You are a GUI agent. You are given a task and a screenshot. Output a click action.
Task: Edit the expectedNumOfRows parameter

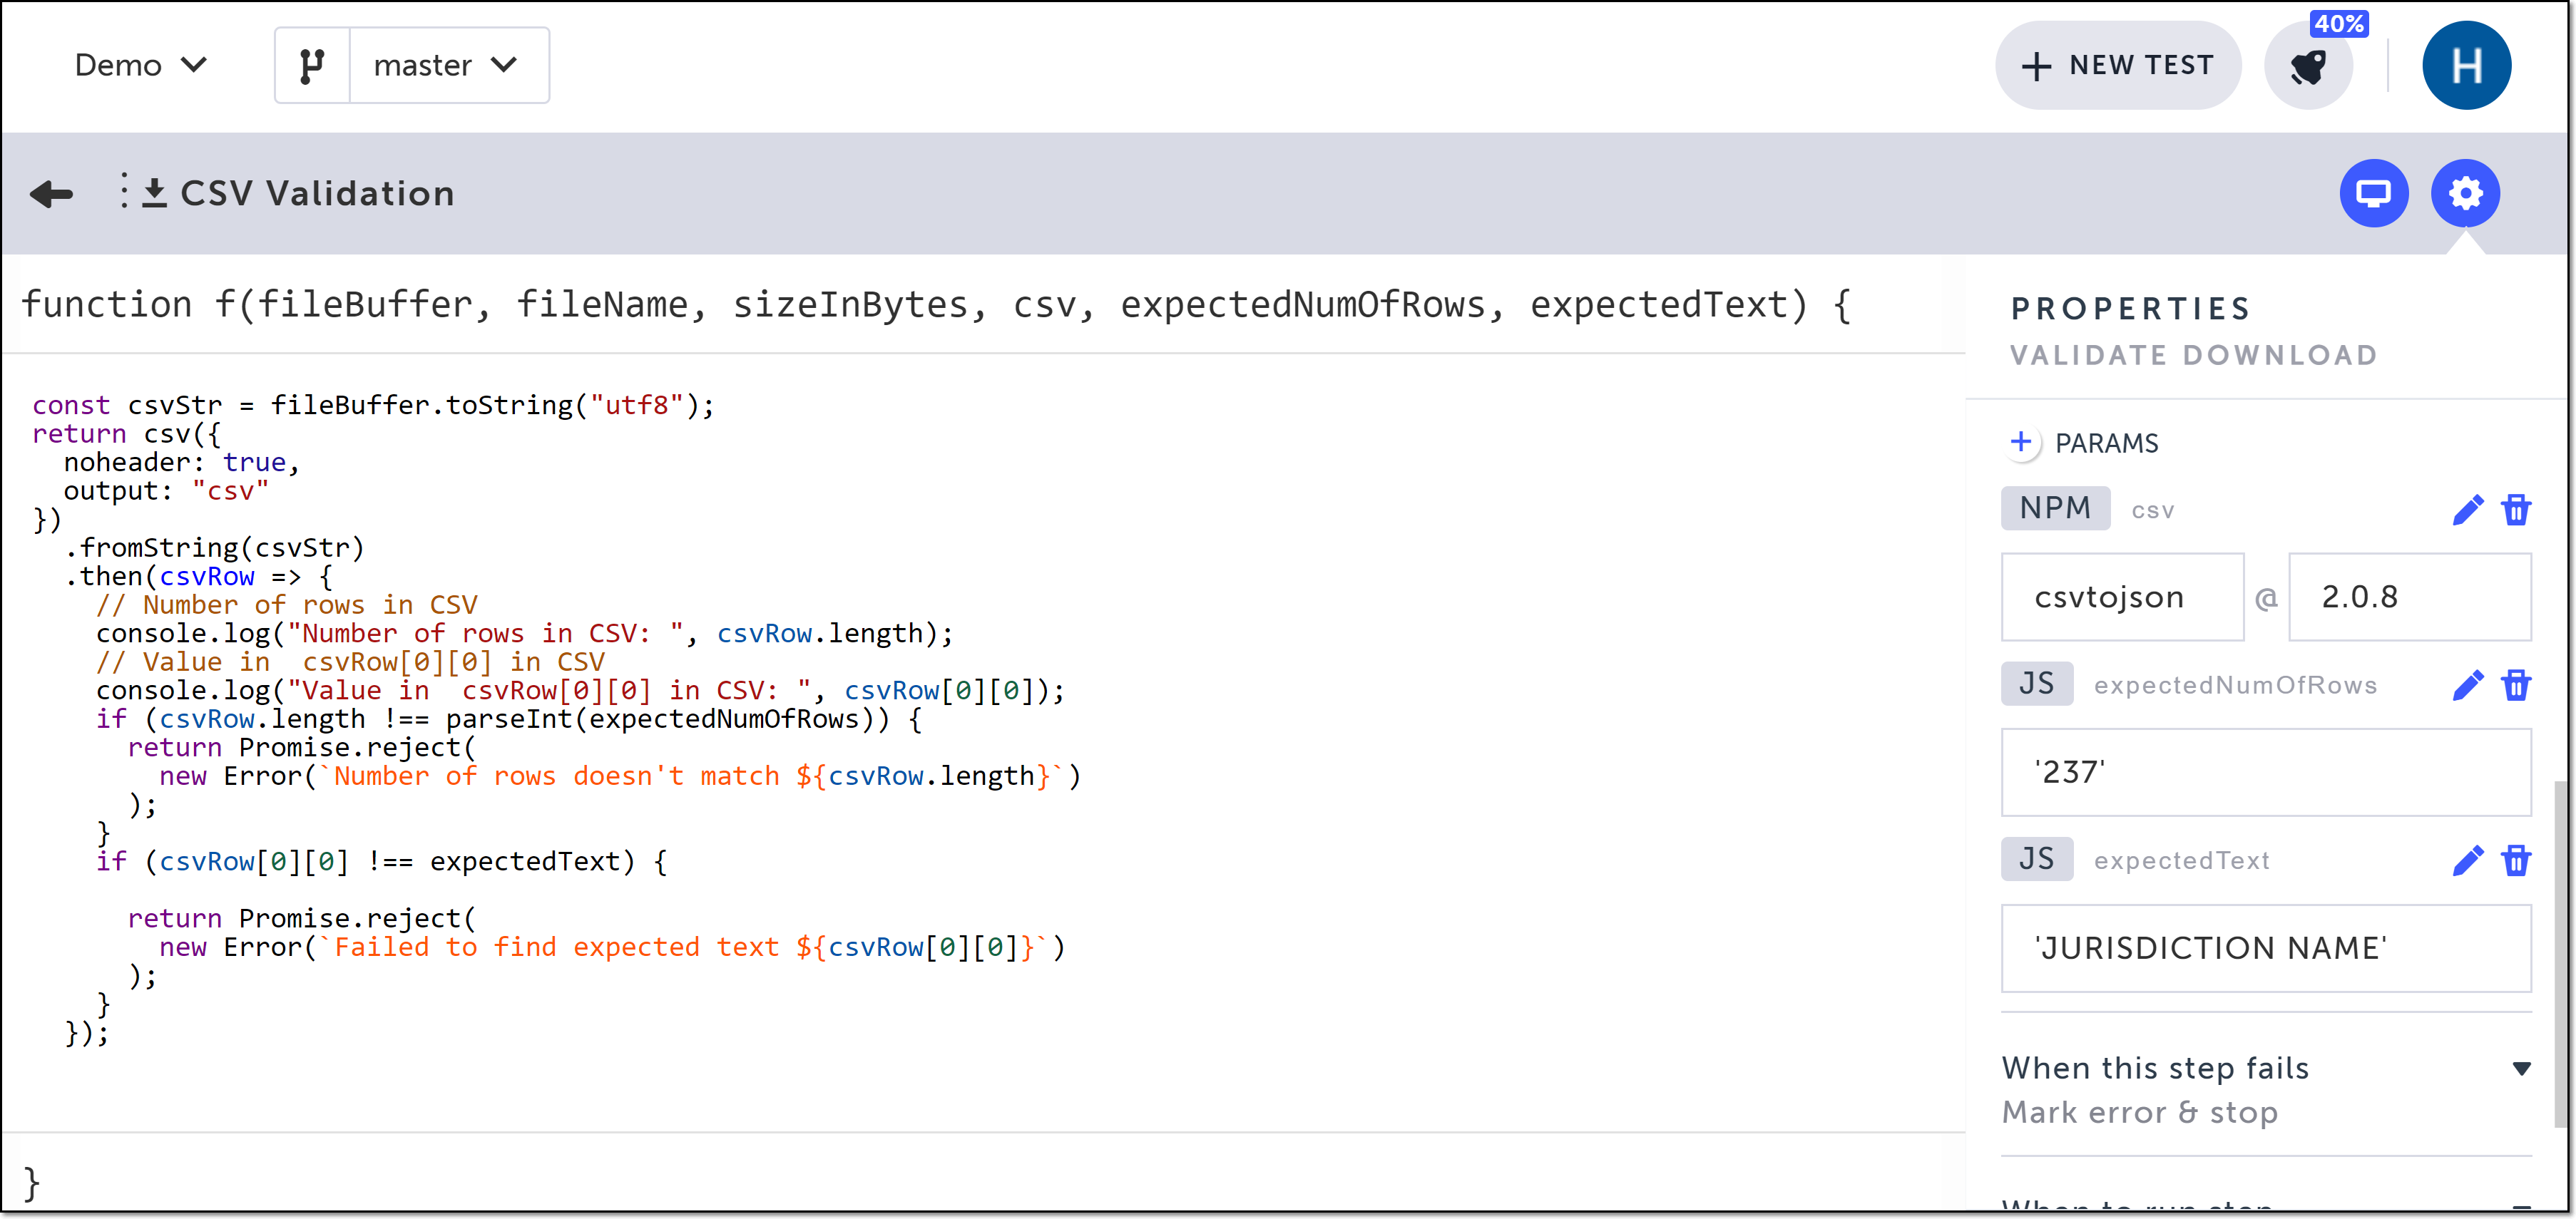tap(2467, 686)
